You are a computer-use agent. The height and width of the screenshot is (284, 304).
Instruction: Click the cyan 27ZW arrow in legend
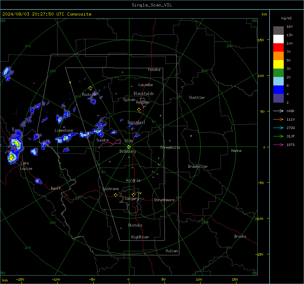click(x=278, y=128)
